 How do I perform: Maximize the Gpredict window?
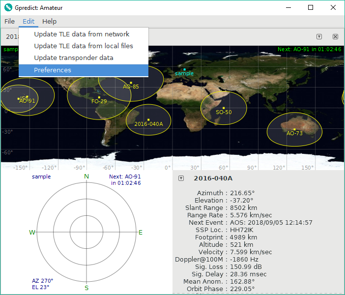pyautogui.click(x=311, y=8)
